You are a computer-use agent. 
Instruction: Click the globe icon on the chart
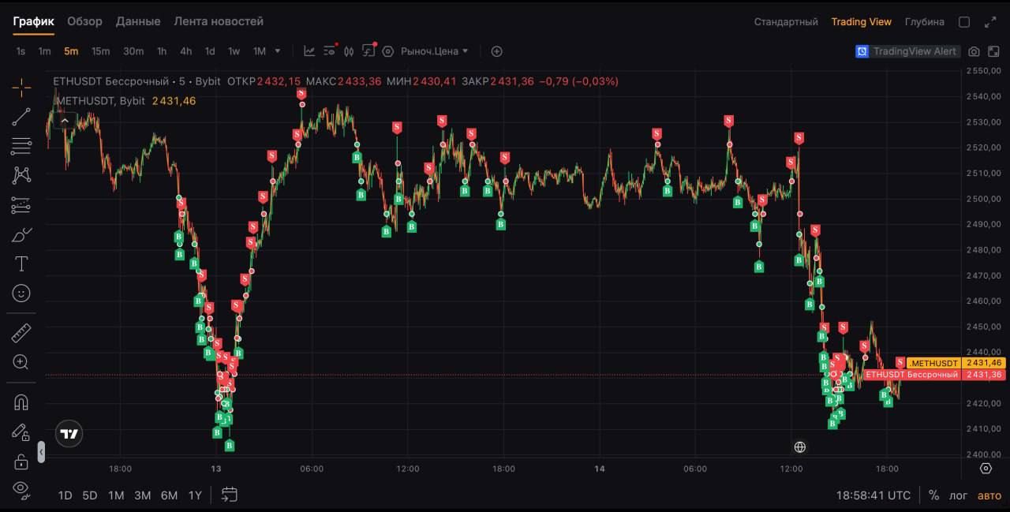799,447
